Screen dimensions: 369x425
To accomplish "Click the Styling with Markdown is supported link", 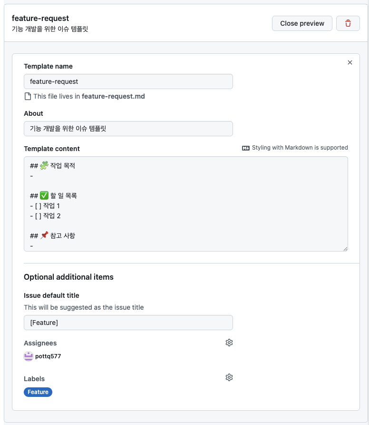I will (x=300, y=148).
